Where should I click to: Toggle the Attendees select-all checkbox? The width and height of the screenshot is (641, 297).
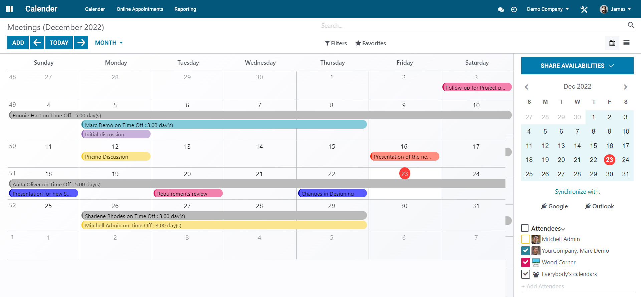click(525, 228)
